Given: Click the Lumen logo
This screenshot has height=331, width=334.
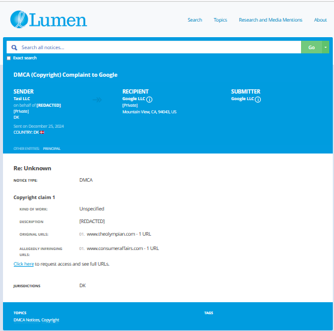Looking at the screenshot, I should [49, 20].
